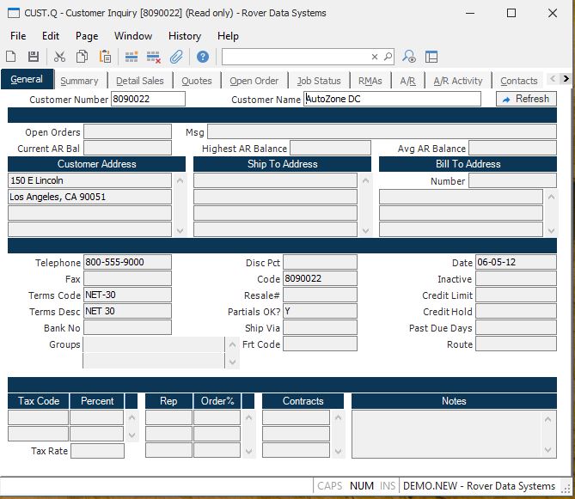Open Help via the question mark icon
Image resolution: width=575 pixels, height=499 pixels.
coord(203,57)
